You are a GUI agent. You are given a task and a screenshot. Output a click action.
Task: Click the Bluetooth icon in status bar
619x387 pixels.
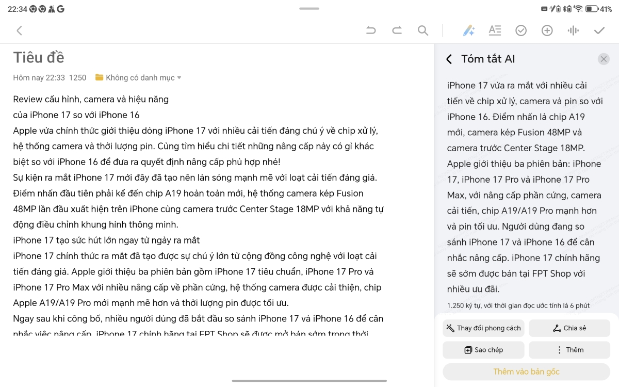(x=565, y=9)
